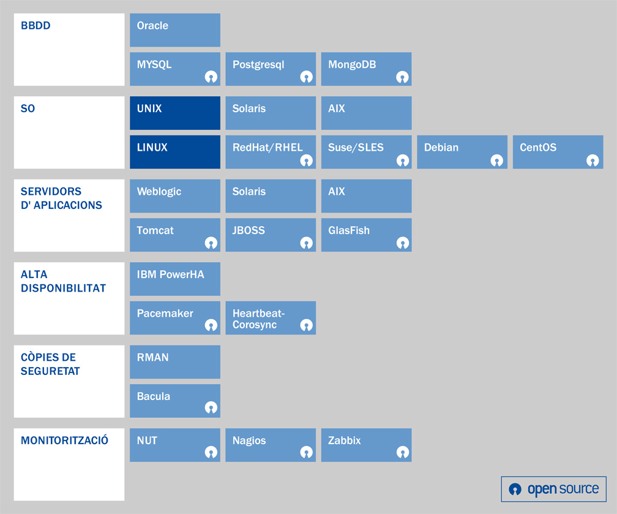Click the open source icon on MongoDB tile
Image resolution: width=617 pixels, height=514 pixels.
pos(402,77)
